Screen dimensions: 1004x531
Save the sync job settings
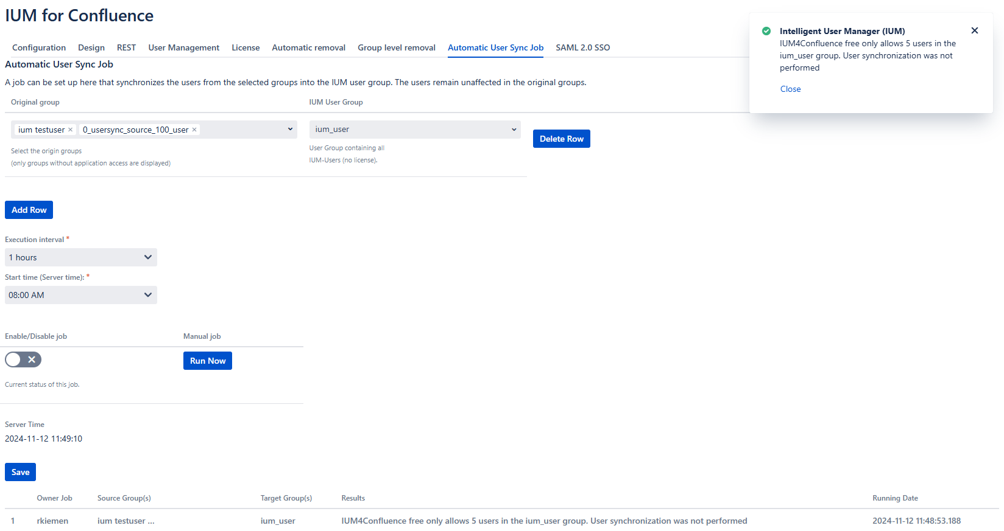20,472
